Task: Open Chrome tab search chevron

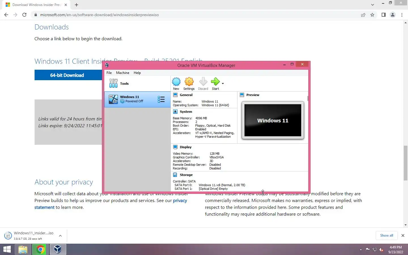Action: [373, 5]
